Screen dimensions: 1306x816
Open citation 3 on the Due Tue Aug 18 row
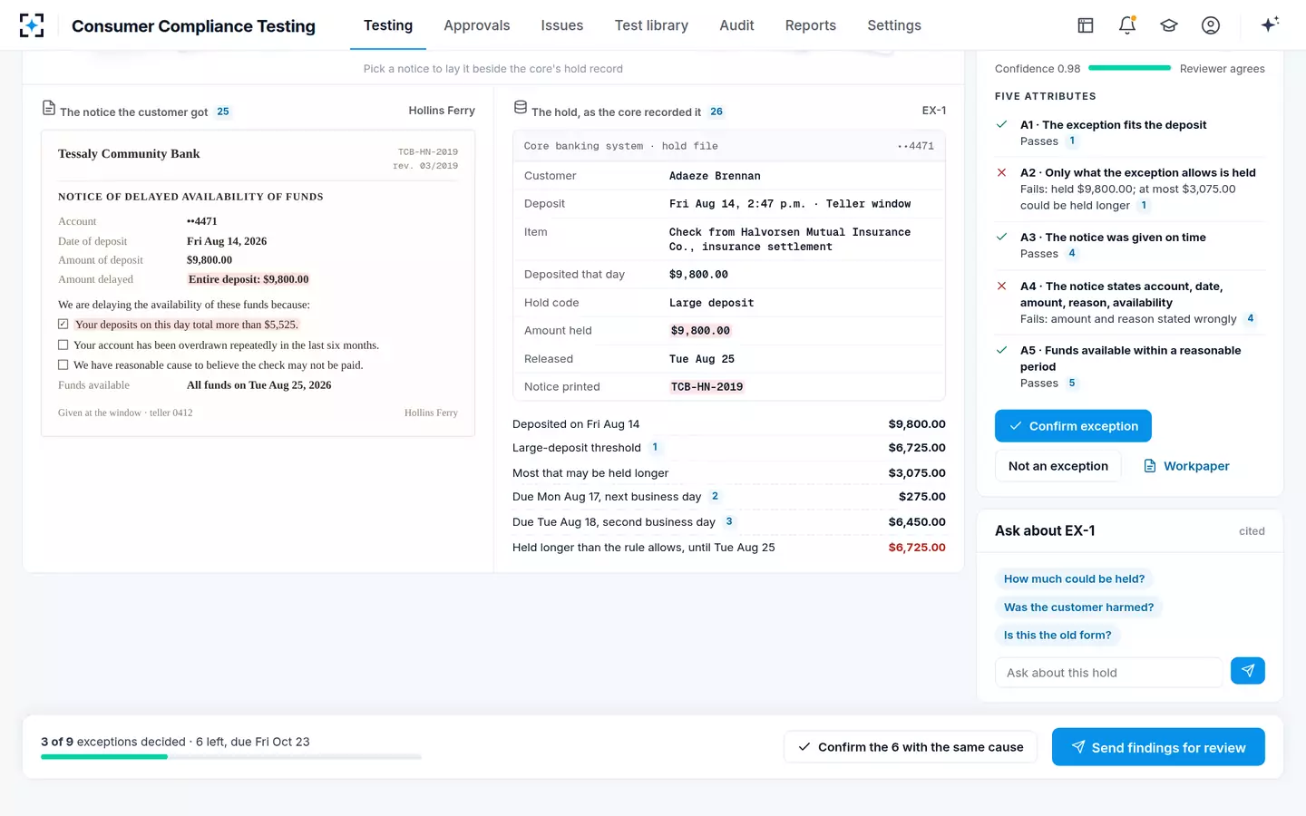[x=729, y=521]
